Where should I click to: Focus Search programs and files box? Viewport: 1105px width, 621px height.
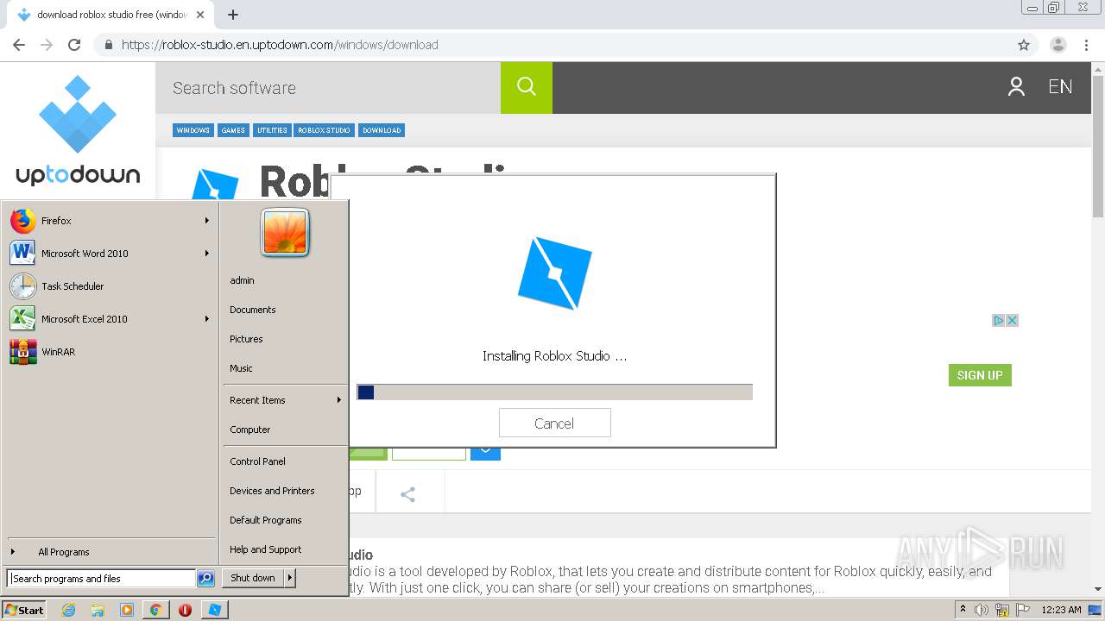coord(101,579)
